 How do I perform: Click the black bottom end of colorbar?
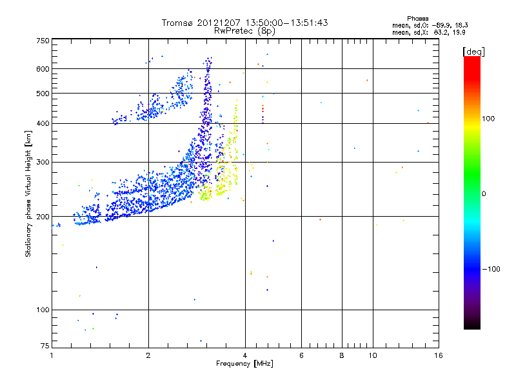(x=472, y=324)
